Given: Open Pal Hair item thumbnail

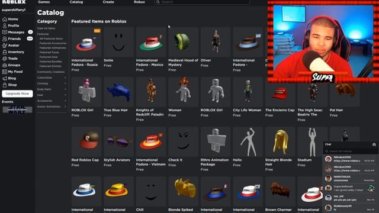Looking at the screenshot, I should (345, 95).
